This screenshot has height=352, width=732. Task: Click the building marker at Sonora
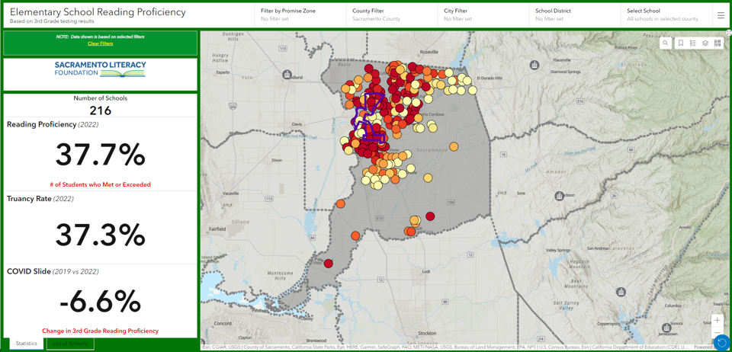coord(666,328)
